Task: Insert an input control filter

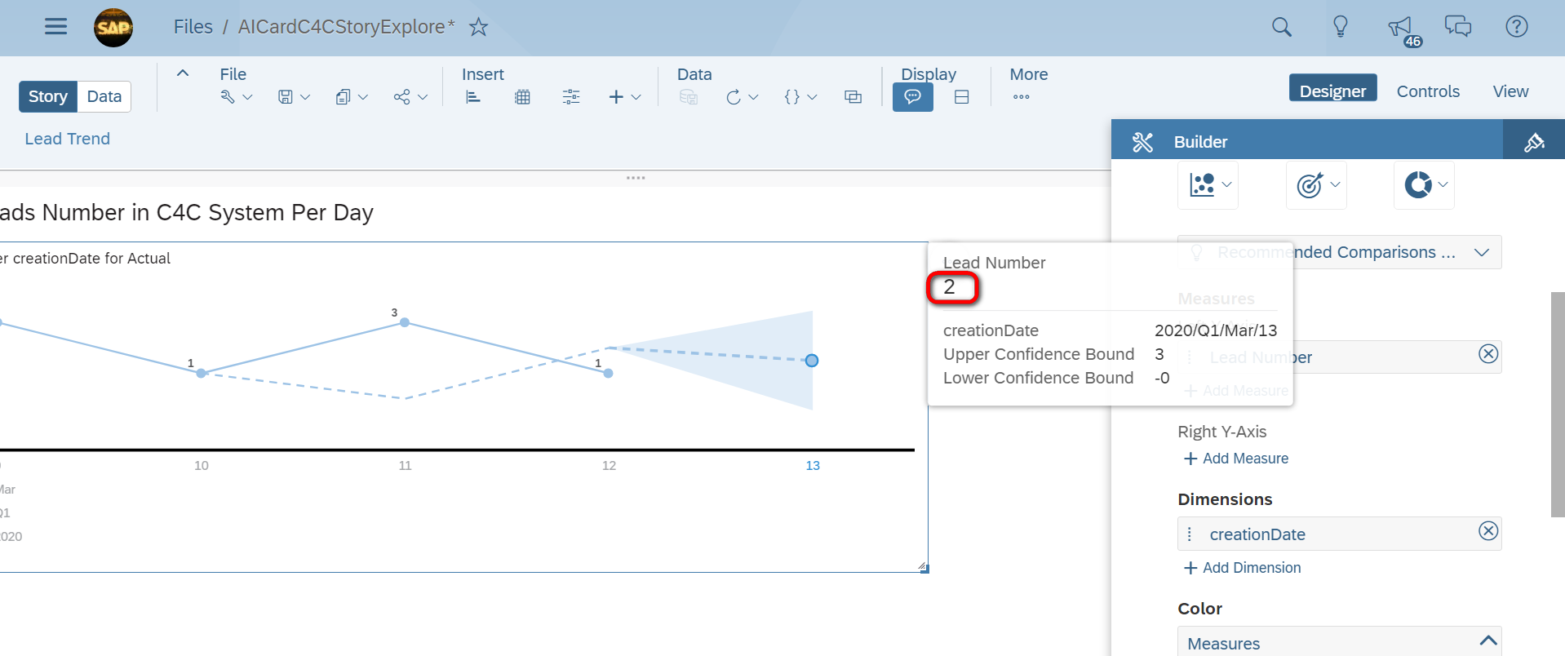Action: [571, 97]
